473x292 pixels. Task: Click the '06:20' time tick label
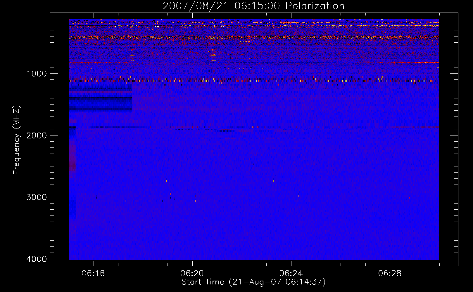pos(192,273)
